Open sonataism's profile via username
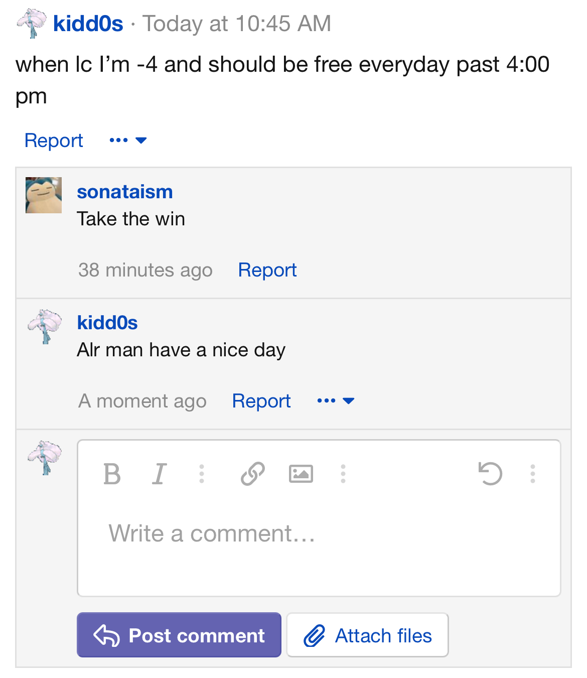 [125, 192]
